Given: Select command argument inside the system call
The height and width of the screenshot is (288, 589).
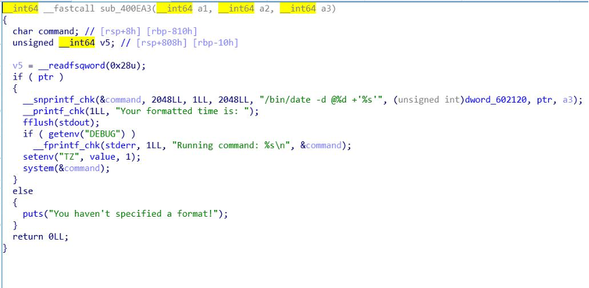Looking at the screenshot, I should click(x=82, y=168).
